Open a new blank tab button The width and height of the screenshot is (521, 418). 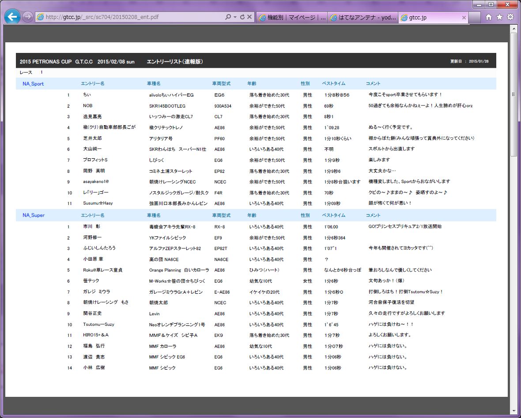[x=475, y=18]
